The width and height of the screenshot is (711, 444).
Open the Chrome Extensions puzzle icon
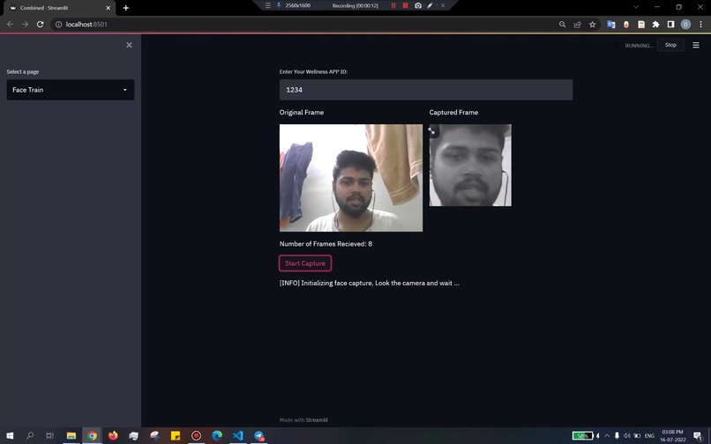pos(655,25)
